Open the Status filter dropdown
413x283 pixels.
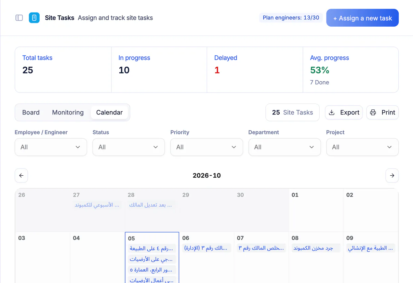pyautogui.click(x=129, y=147)
